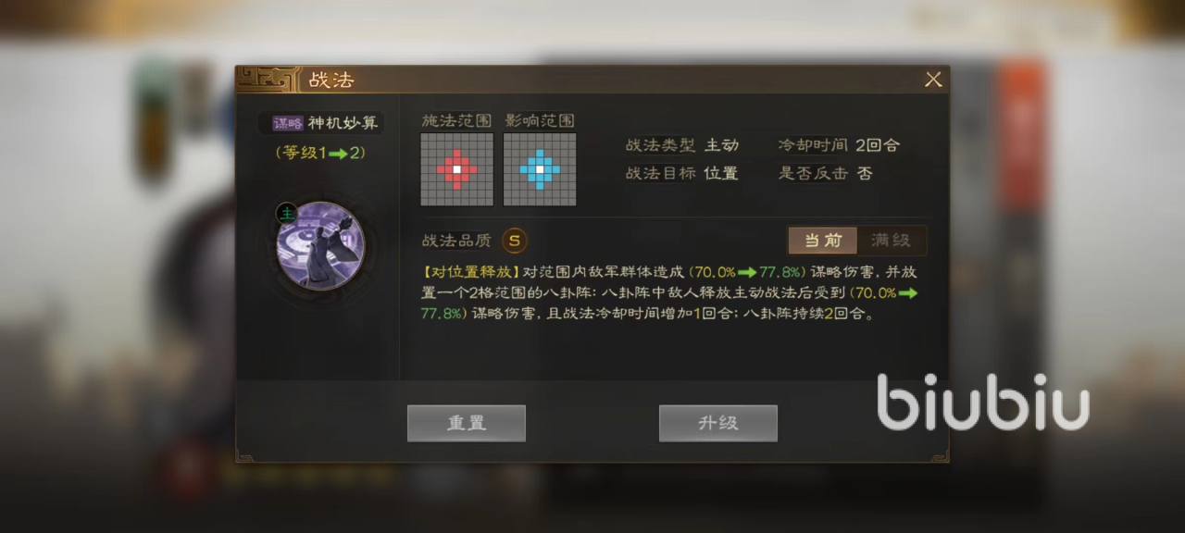Click the 战法类型 主动 label

682,145
